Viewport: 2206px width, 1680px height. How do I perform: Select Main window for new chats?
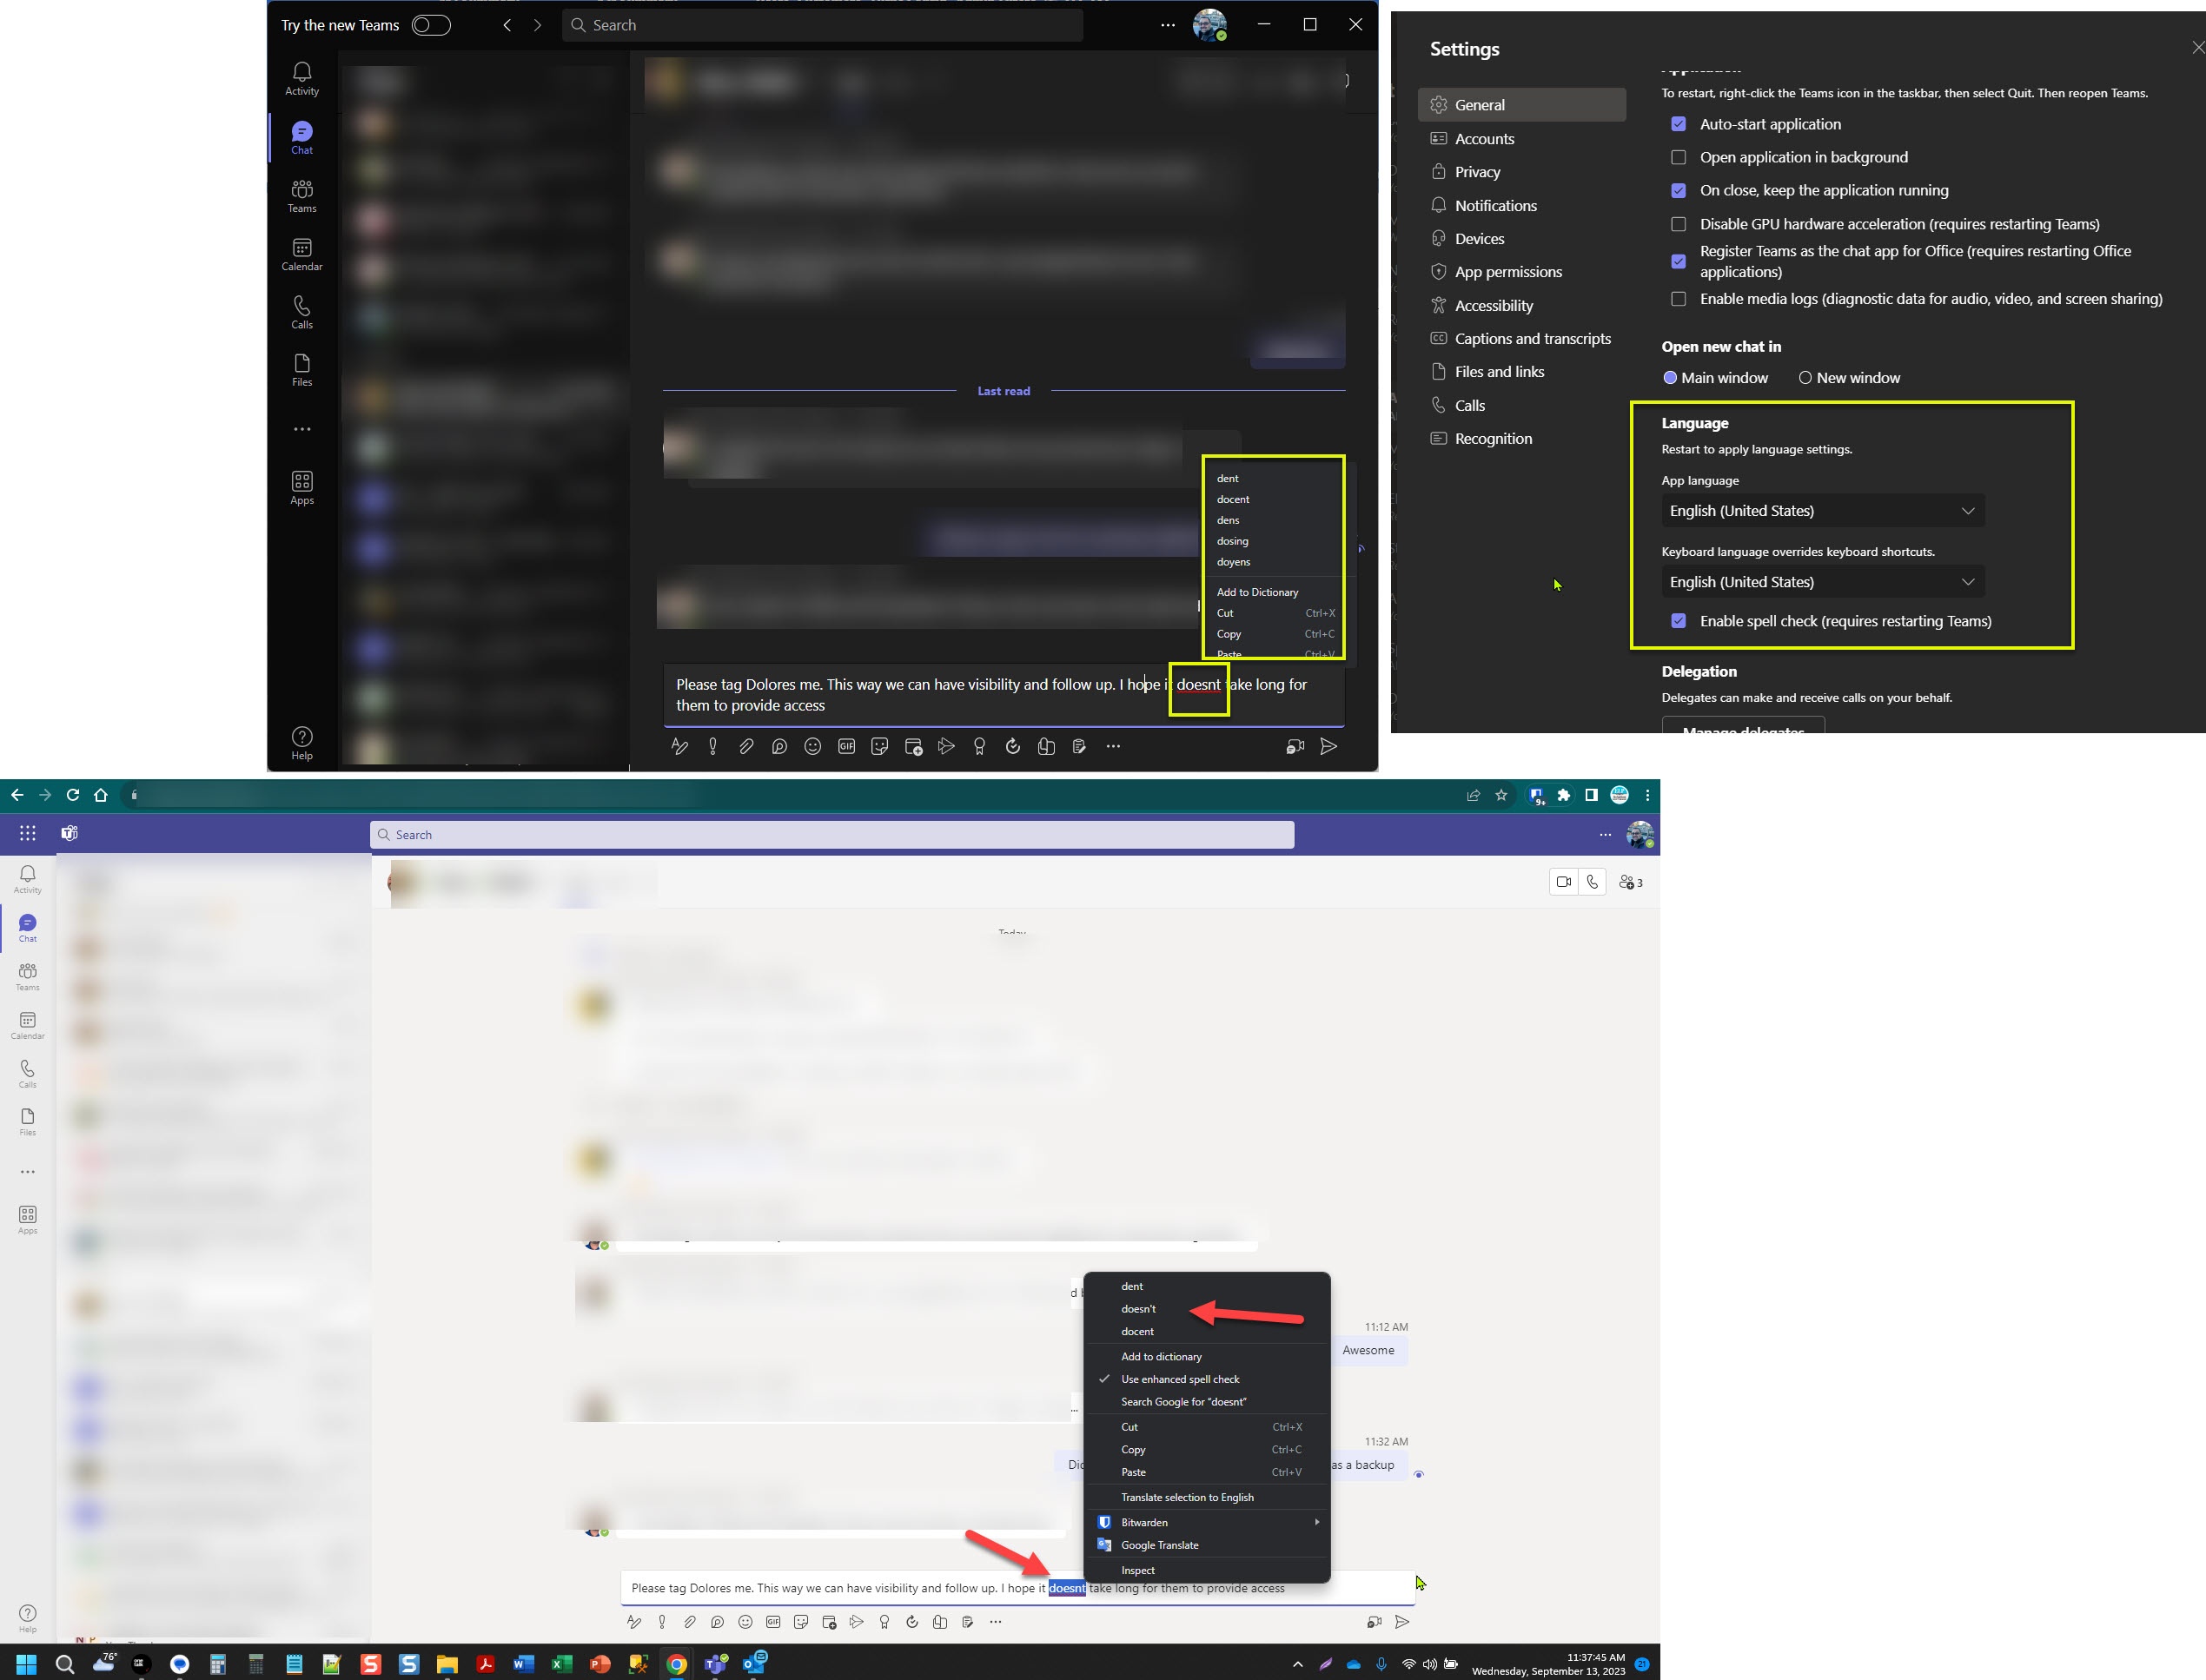click(1669, 378)
